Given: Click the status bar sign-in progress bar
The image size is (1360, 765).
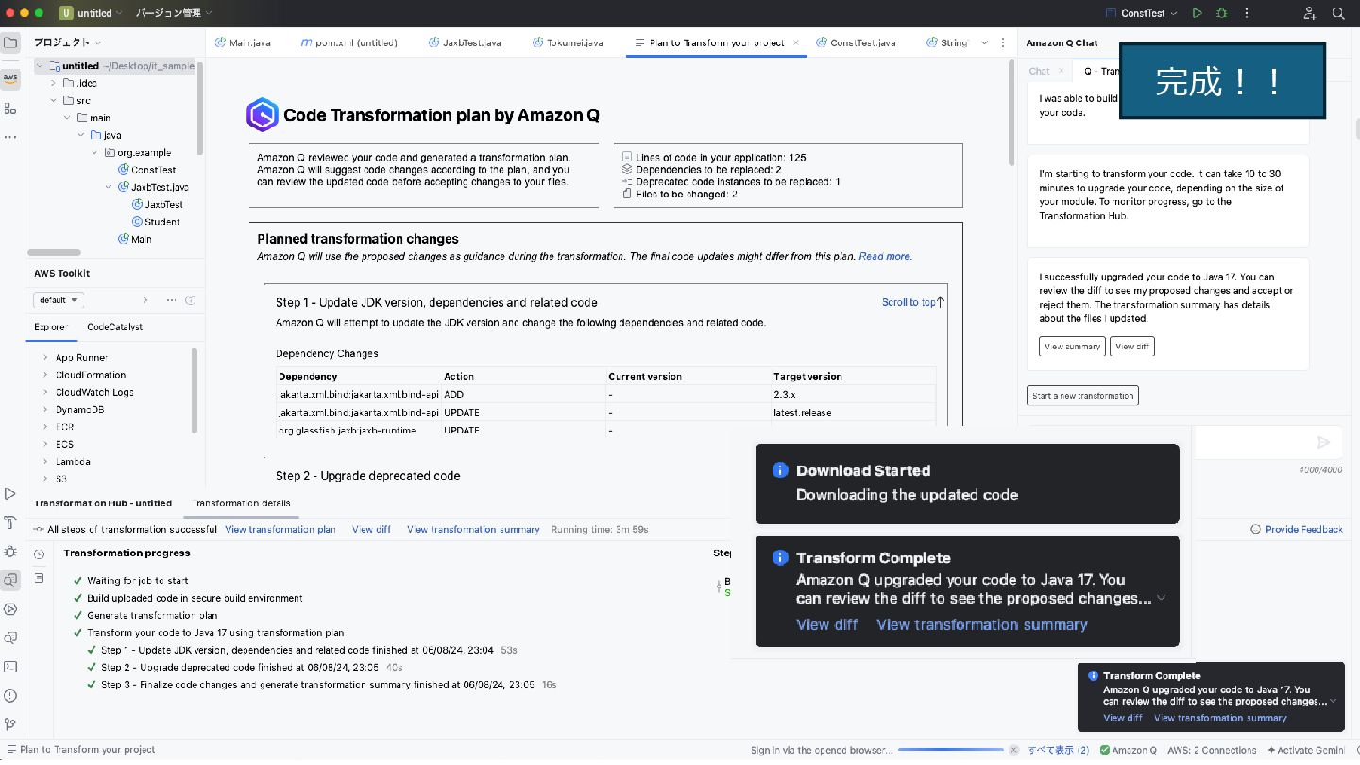Looking at the screenshot, I should 950,750.
